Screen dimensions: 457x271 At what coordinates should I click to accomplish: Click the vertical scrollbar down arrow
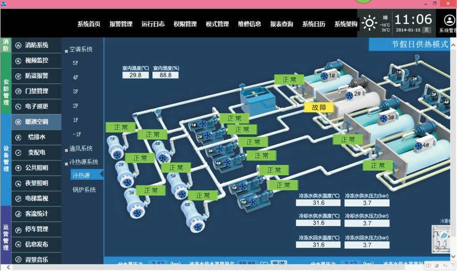click(453, 256)
